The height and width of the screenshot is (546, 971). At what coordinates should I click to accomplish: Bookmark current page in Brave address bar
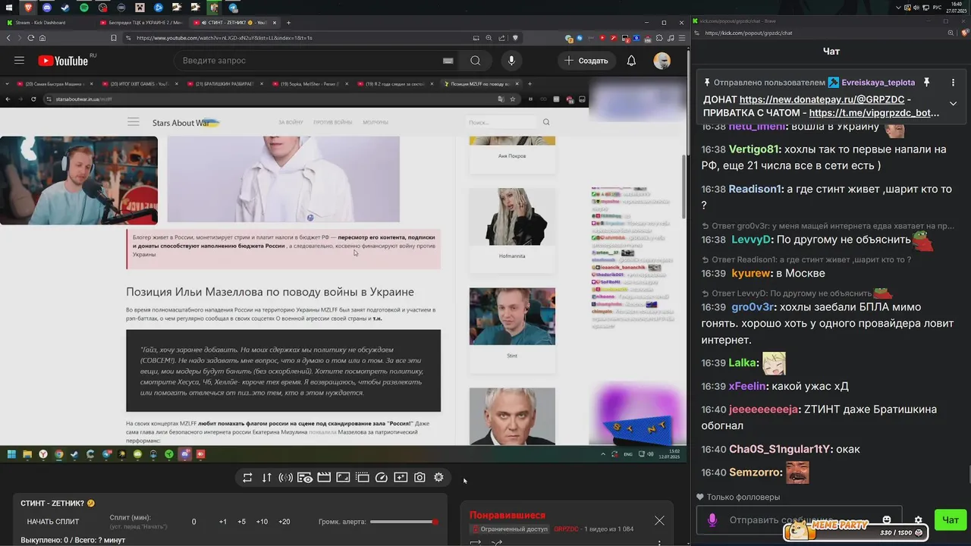(114, 37)
